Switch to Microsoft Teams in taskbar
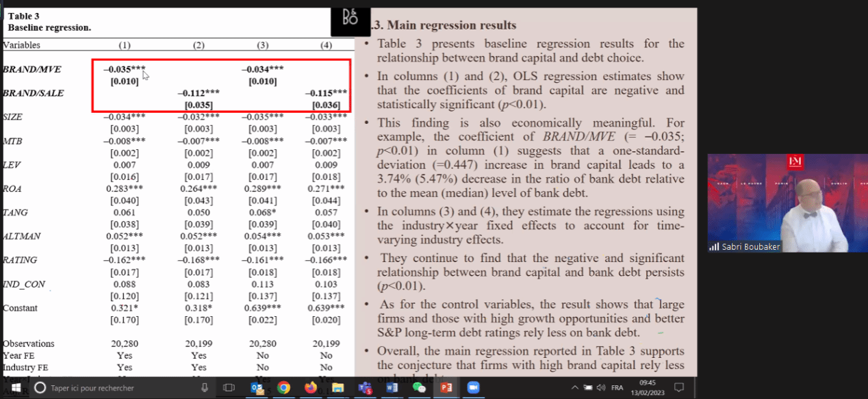The image size is (868, 399). click(x=363, y=388)
